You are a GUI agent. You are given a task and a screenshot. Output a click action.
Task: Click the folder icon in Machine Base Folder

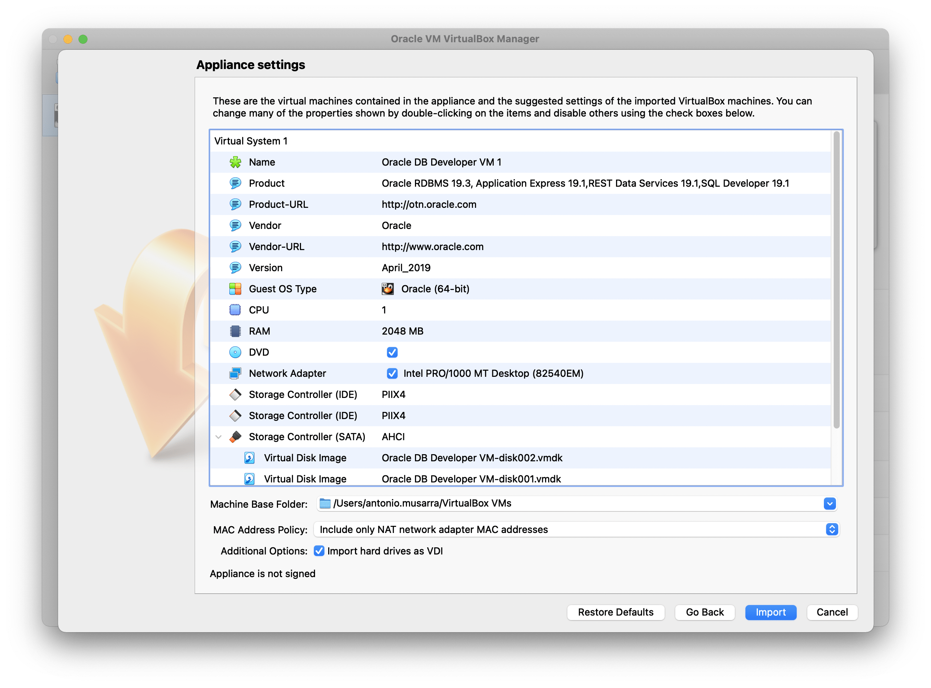pos(325,504)
